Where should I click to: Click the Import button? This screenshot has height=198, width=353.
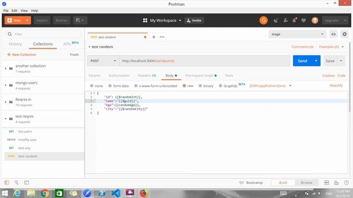(42, 20)
